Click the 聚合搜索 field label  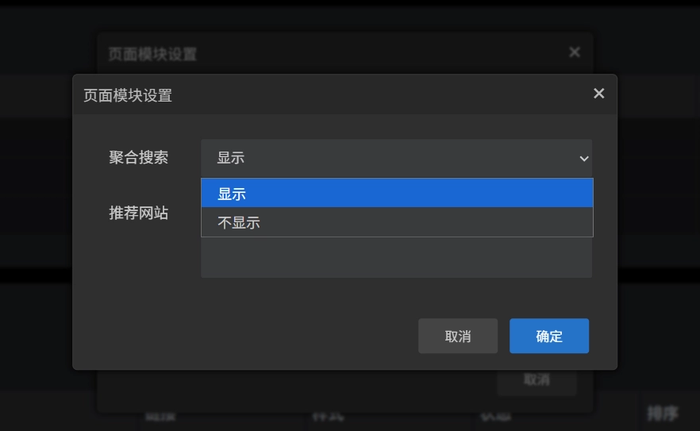coord(139,157)
